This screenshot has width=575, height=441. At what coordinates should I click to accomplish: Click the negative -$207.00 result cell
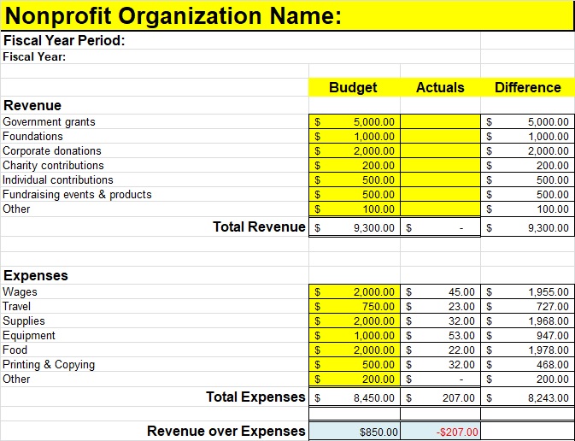(x=440, y=432)
